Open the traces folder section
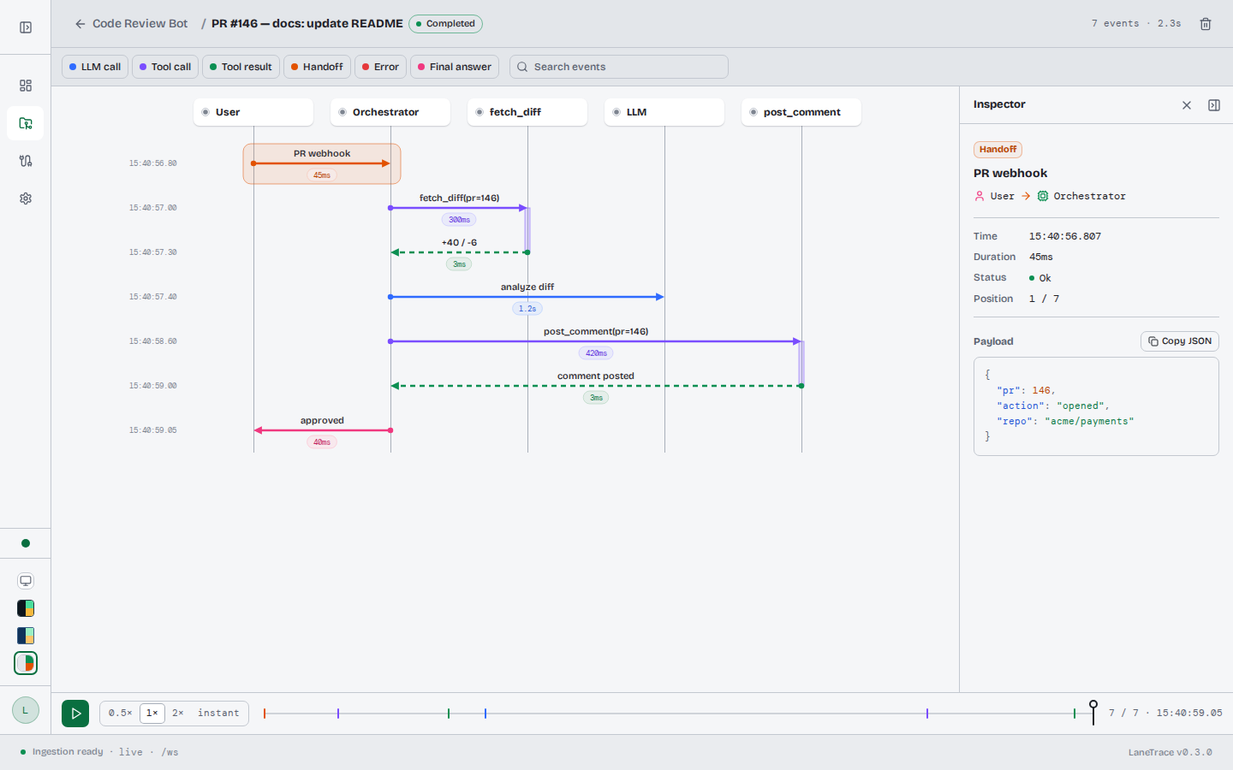Screen dimensions: 1233x770 pos(26,123)
